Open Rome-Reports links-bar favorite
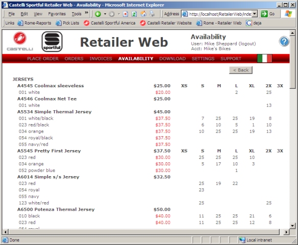 pyautogui.click(x=34, y=23)
